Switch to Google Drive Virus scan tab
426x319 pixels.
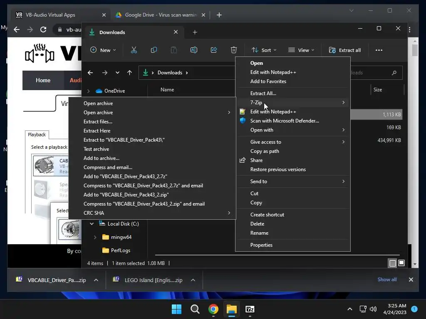[x=160, y=15]
